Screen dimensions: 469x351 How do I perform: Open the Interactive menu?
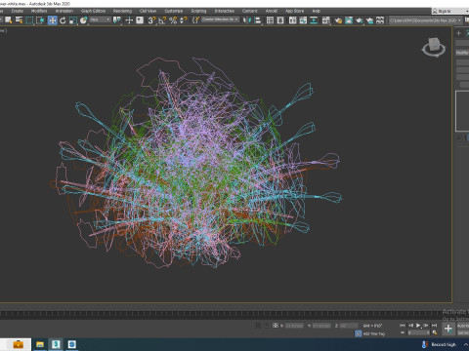[225, 11]
